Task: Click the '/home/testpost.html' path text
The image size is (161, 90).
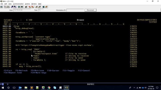Action: [x=46, y=54]
